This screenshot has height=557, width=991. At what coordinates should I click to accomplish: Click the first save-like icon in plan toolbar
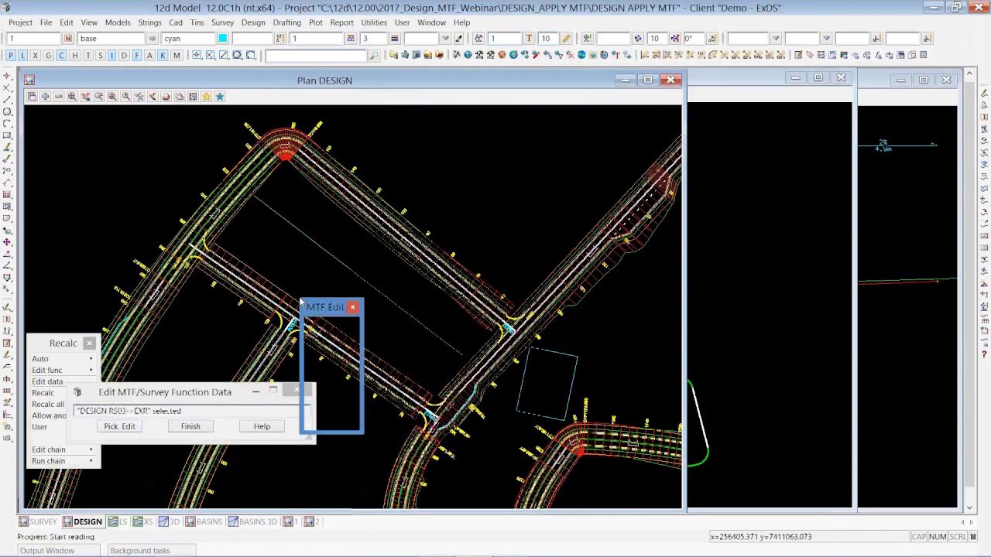[x=32, y=96]
